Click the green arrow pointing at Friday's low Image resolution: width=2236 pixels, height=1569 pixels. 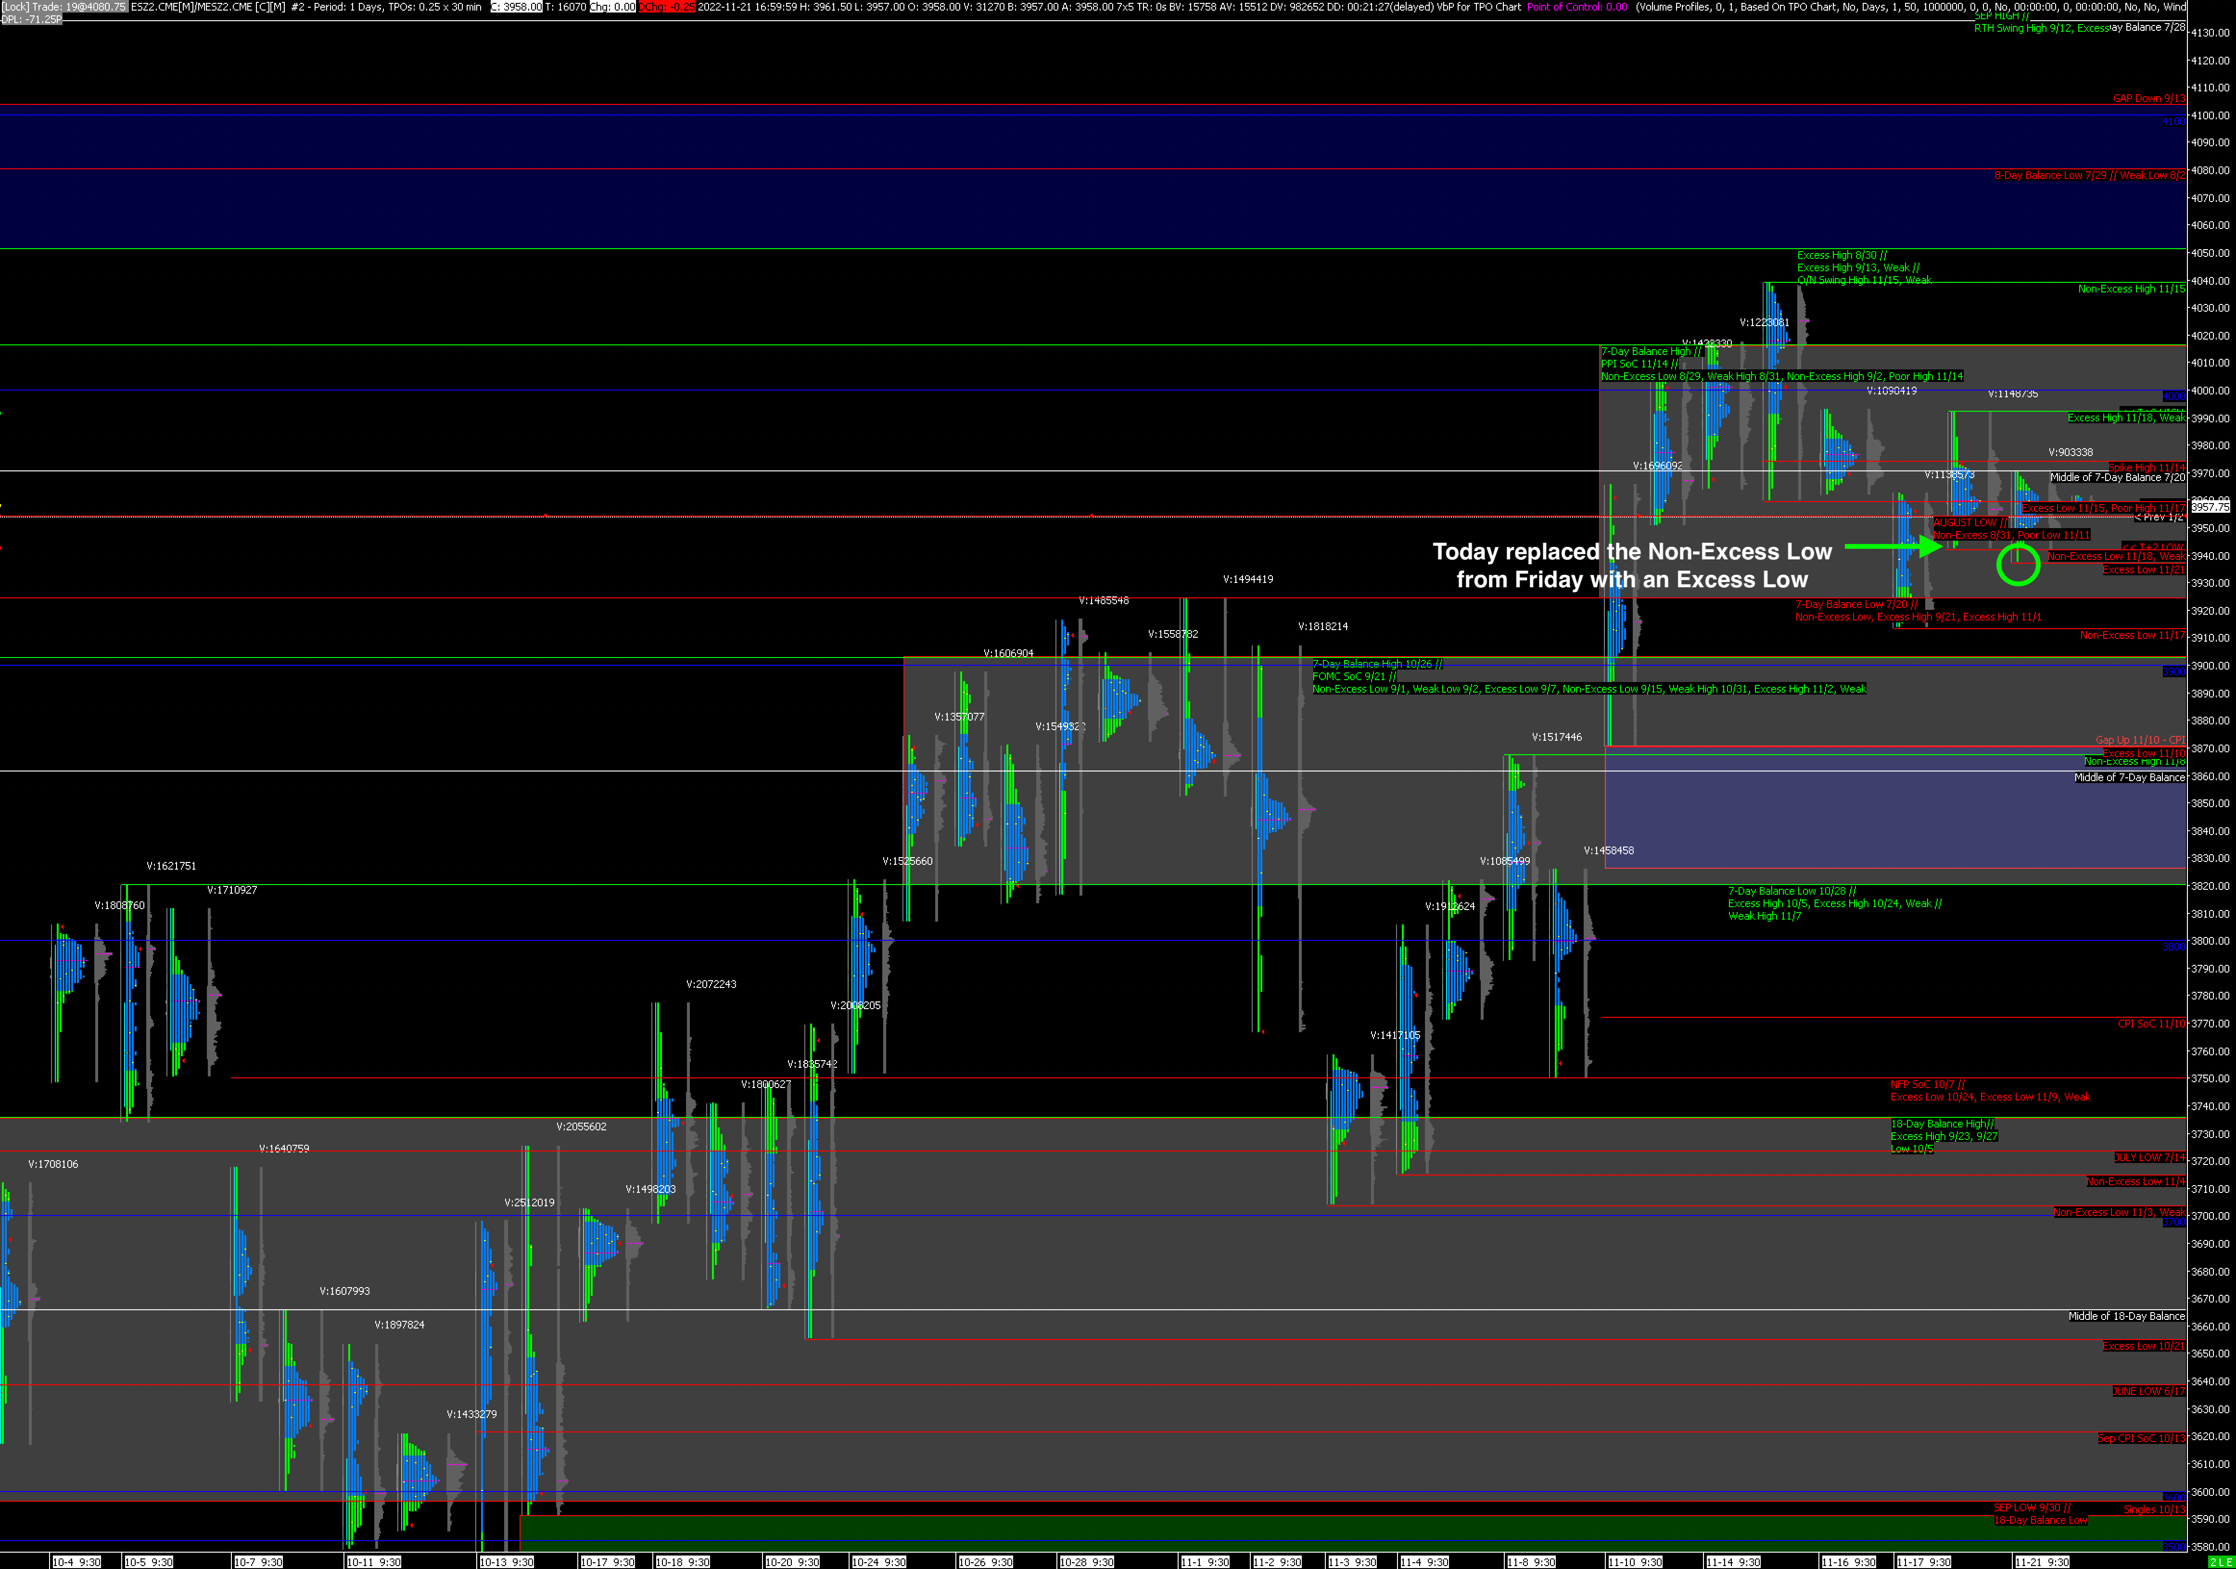pos(1894,546)
